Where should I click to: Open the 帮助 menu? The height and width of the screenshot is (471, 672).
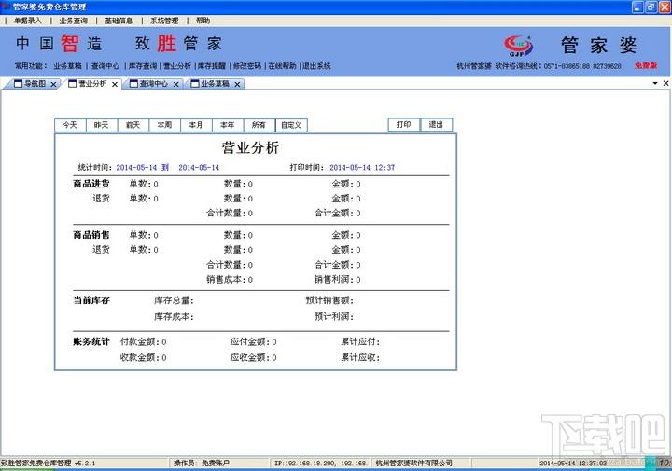point(203,21)
